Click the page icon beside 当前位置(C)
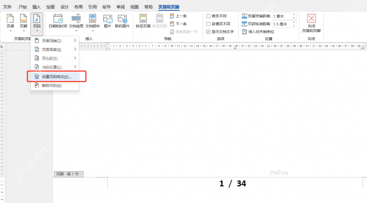Image resolution: width=367 pixels, height=203 pixels. [37, 67]
